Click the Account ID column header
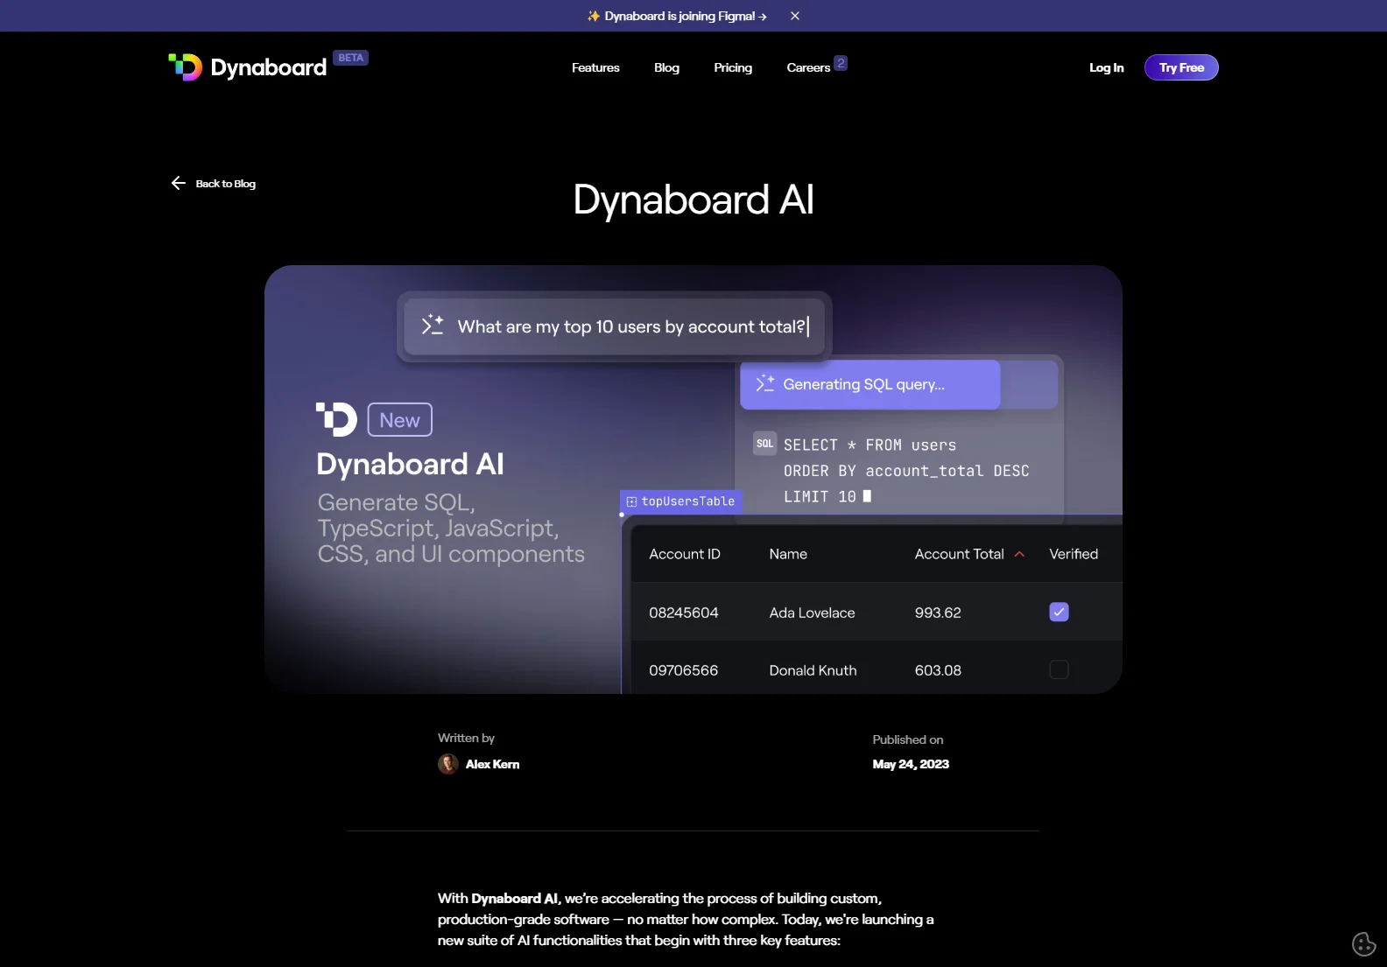This screenshot has width=1387, height=967. coord(685,554)
